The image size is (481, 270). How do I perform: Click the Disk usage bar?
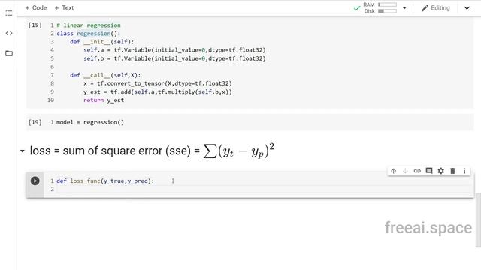point(388,11)
